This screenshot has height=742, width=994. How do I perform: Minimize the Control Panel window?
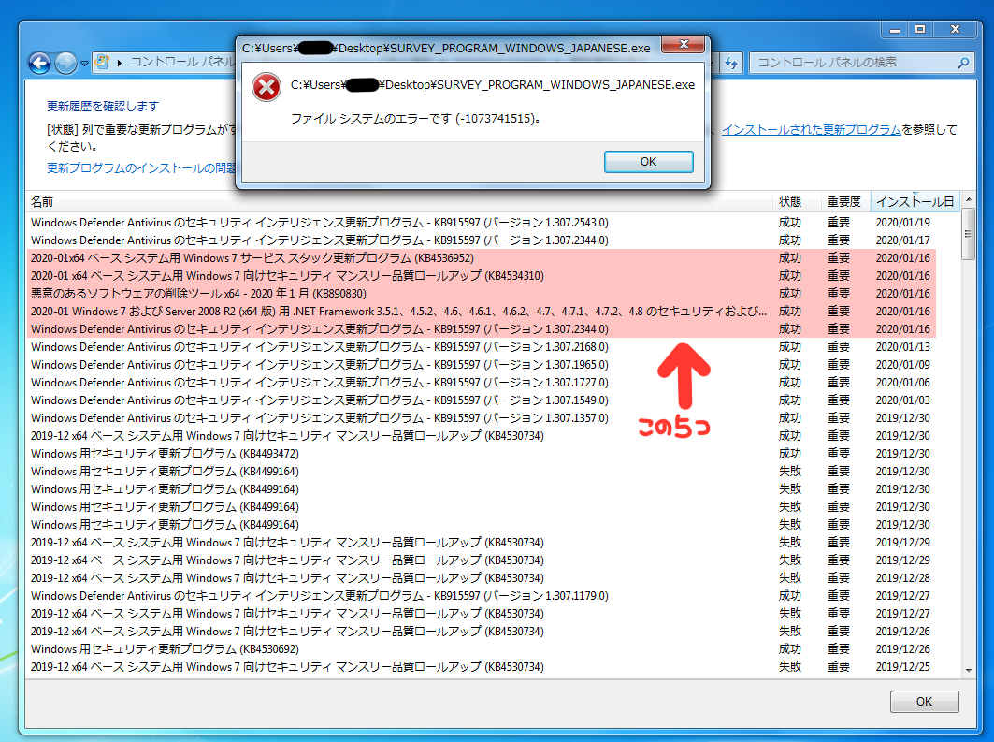(x=895, y=29)
